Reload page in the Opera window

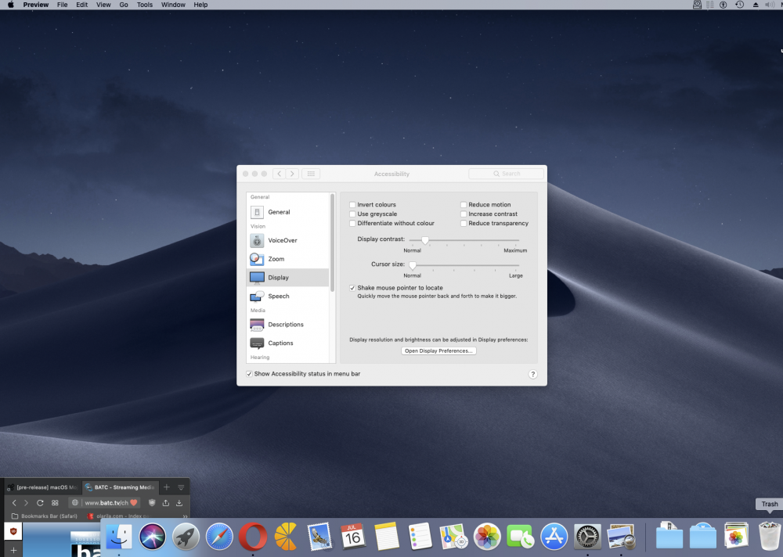pyautogui.click(x=40, y=503)
